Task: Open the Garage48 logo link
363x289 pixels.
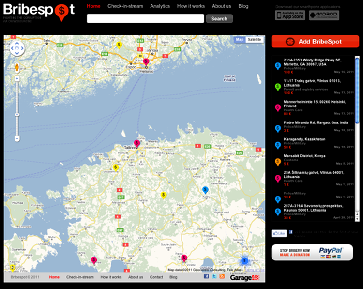Action: point(244,278)
